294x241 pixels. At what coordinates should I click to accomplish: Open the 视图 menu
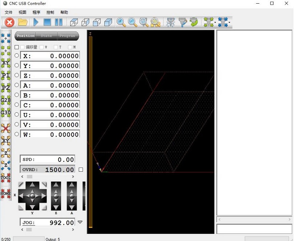[x=23, y=12]
